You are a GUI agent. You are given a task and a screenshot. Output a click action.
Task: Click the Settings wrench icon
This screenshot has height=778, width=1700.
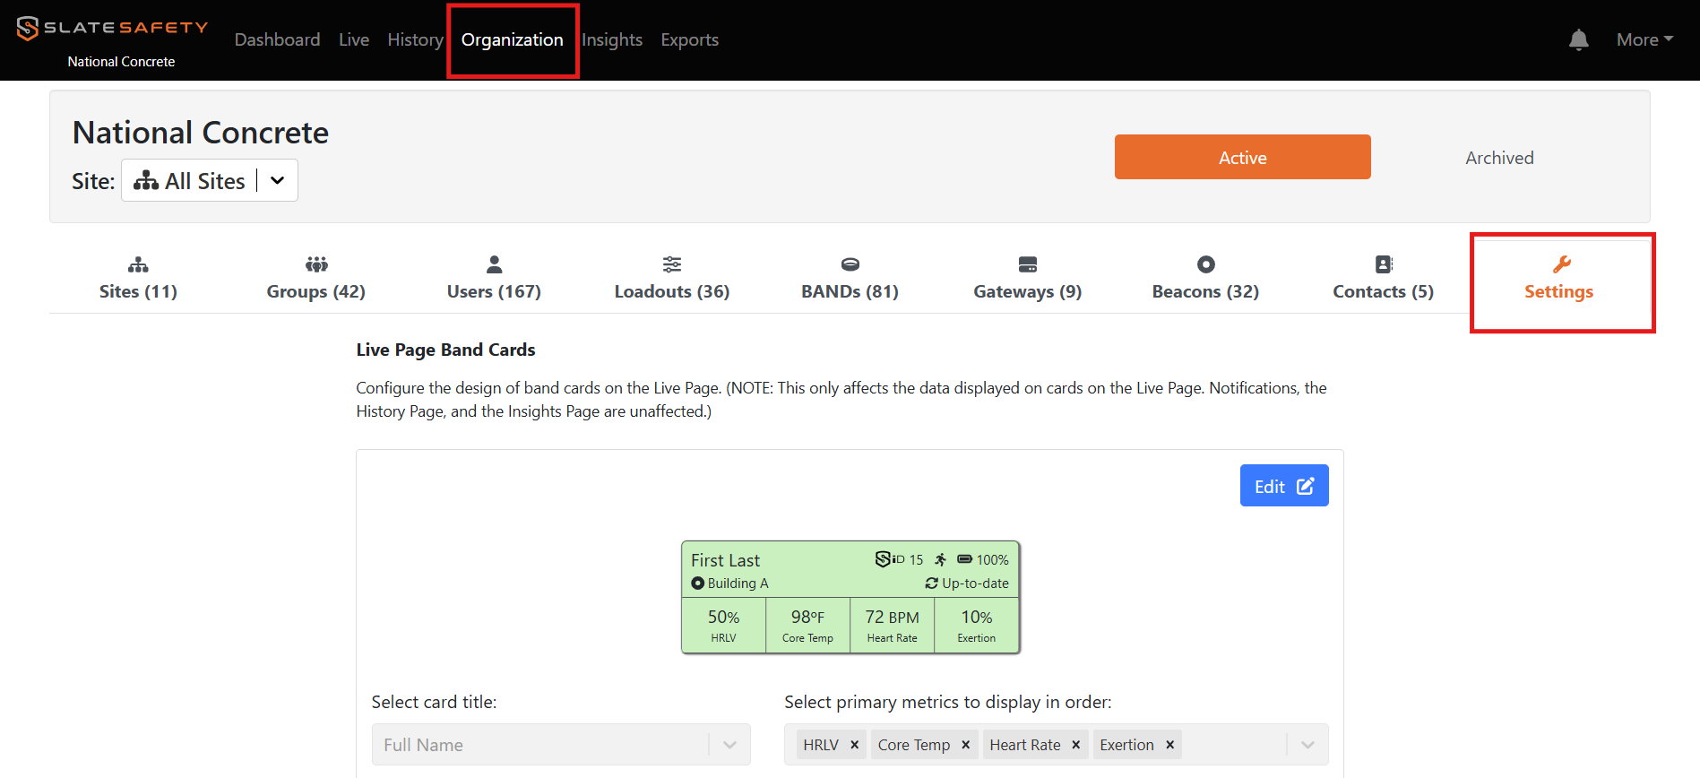1562,264
